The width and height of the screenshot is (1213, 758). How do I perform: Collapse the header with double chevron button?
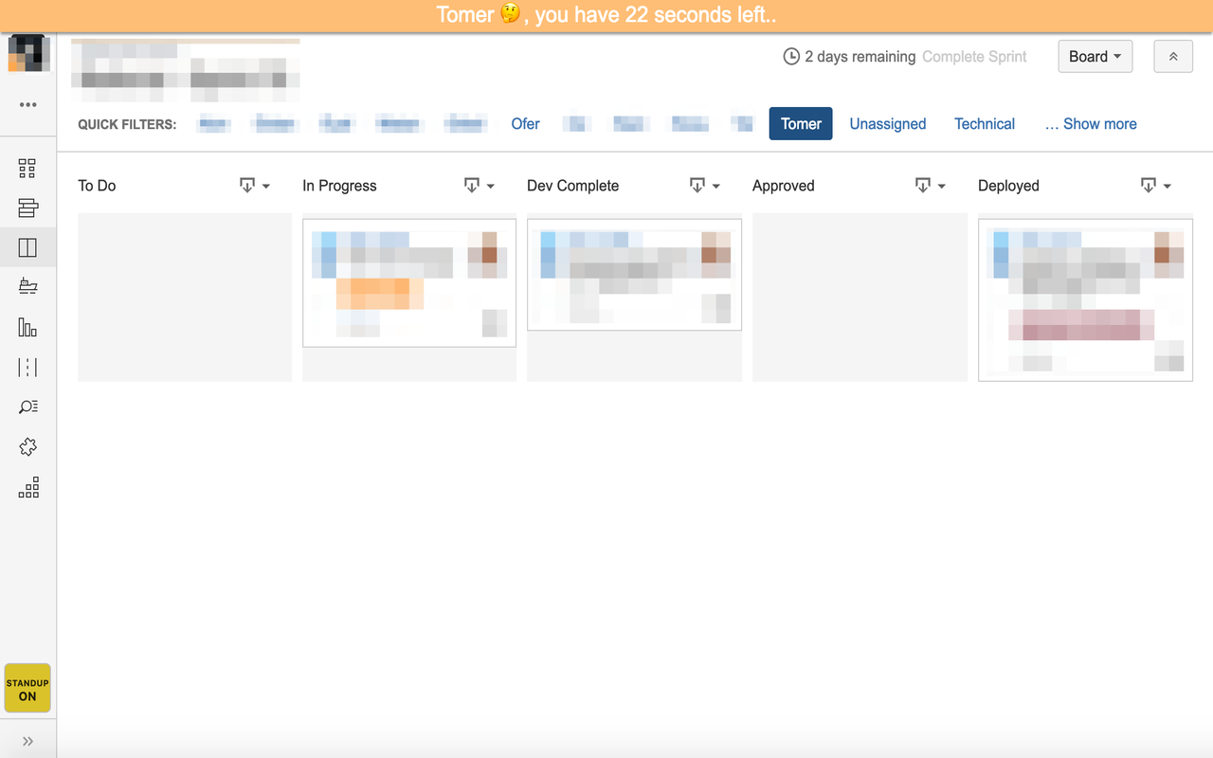pyautogui.click(x=1173, y=57)
